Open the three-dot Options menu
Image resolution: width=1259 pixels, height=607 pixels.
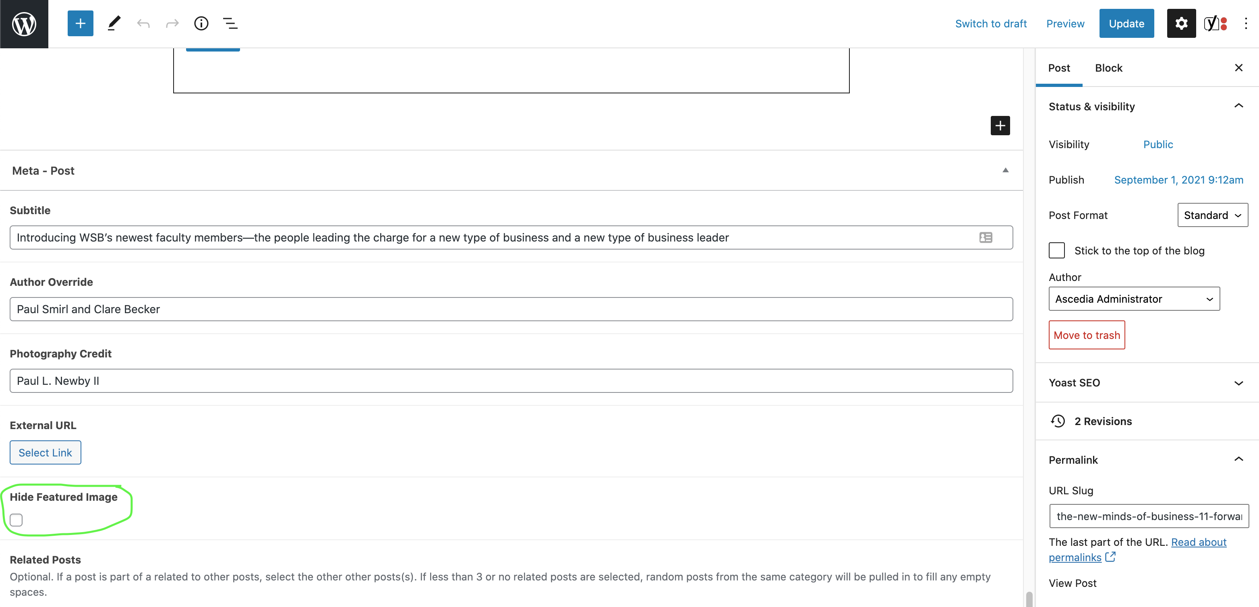[x=1245, y=23]
